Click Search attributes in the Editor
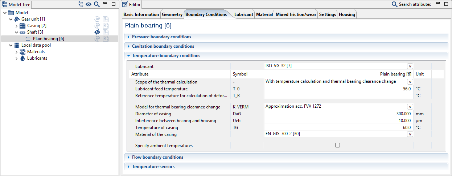452x176 pixels. tap(411, 4)
